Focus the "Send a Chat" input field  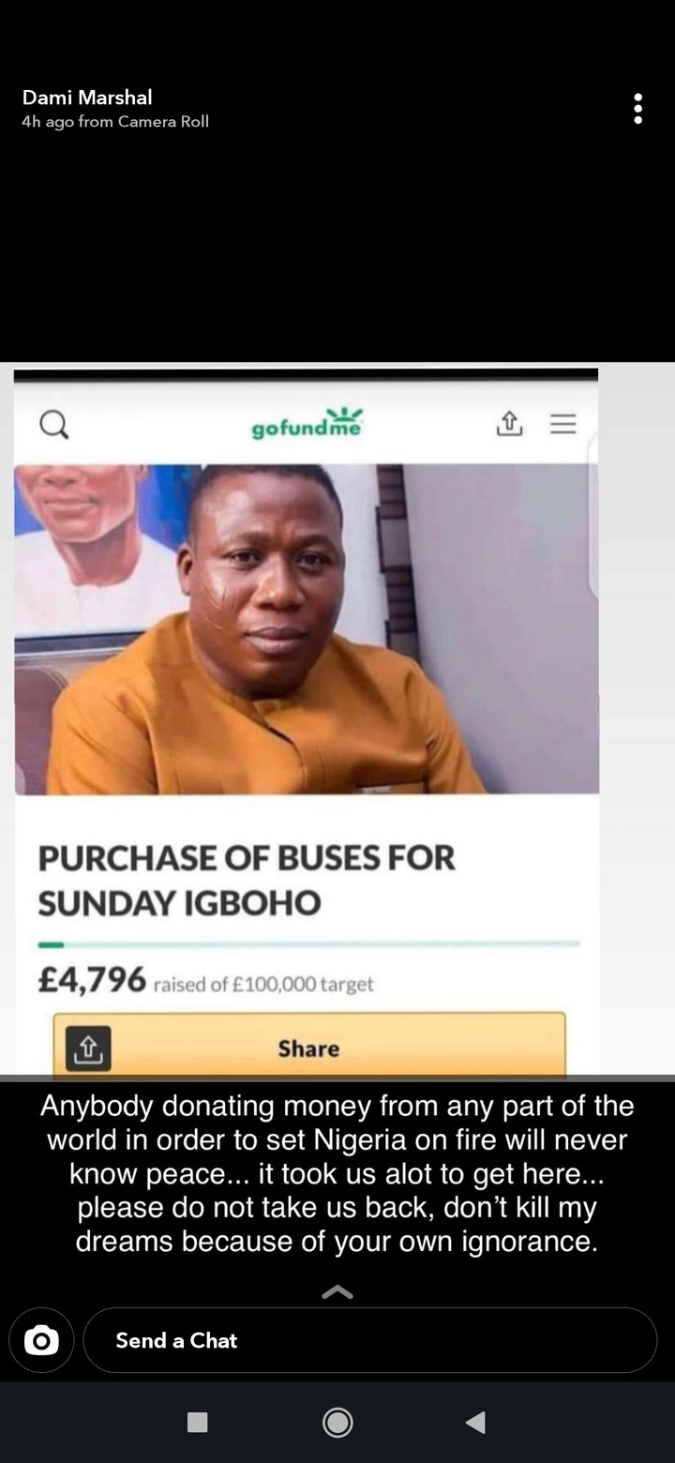tap(369, 1341)
